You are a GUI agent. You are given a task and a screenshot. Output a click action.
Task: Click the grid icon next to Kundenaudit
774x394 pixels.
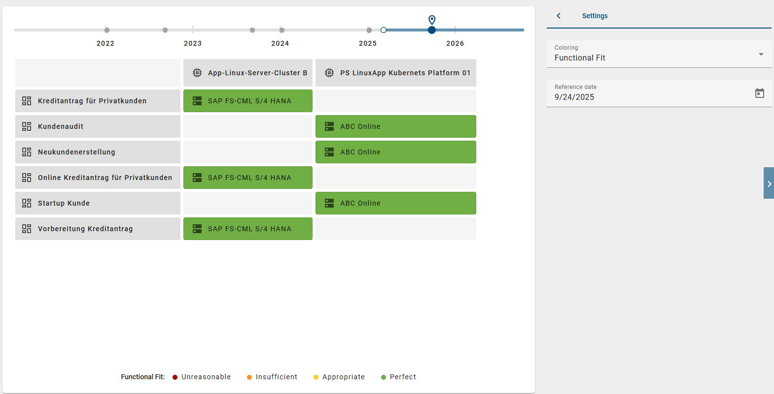[x=27, y=126]
